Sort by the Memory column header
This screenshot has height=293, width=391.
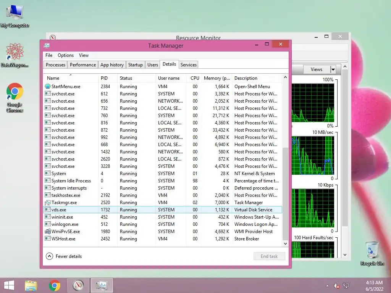217,78
